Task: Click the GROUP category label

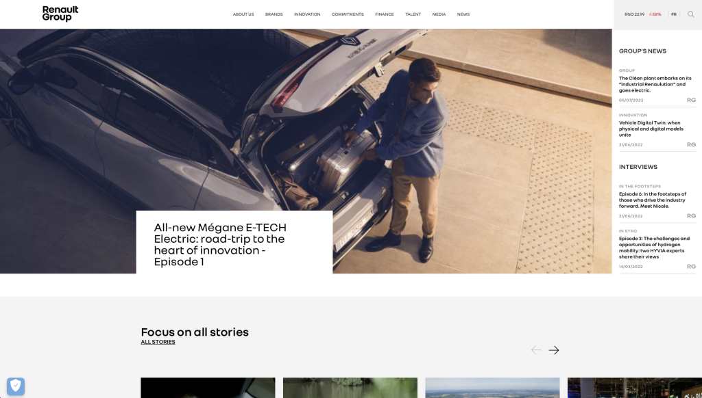Action: coord(627,70)
